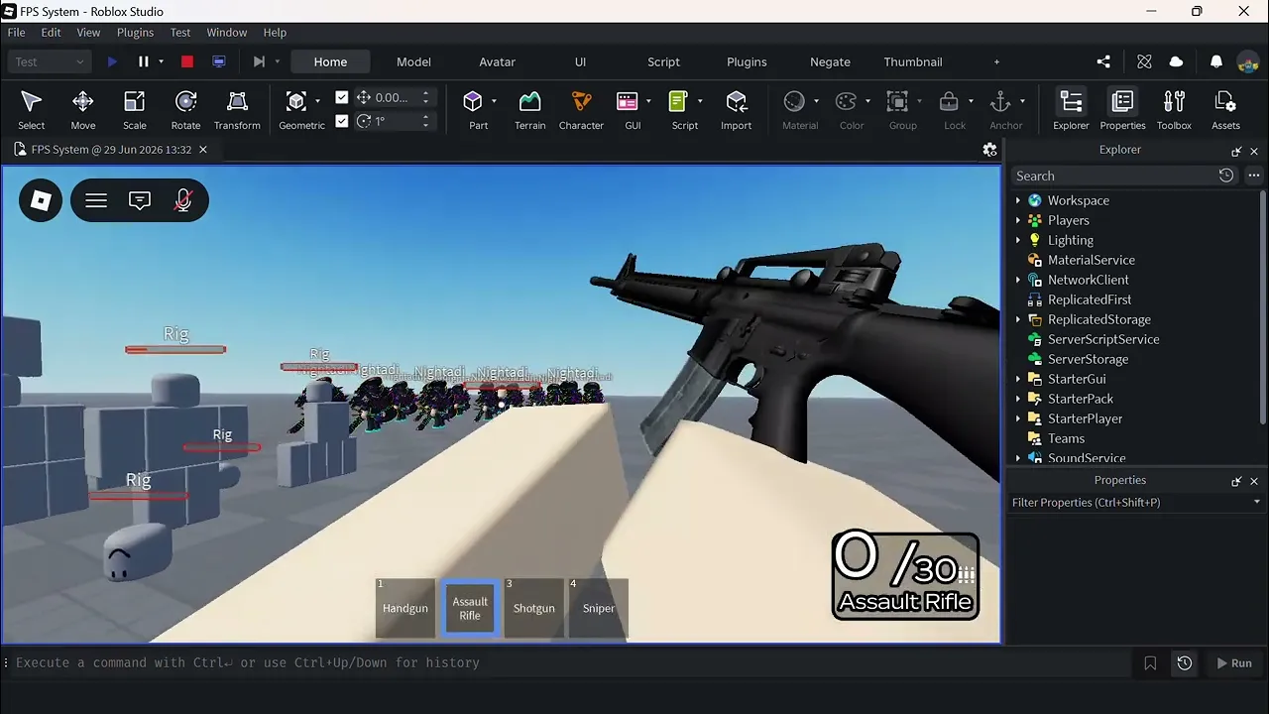Choose the Select tool

(x=32, y=109)
